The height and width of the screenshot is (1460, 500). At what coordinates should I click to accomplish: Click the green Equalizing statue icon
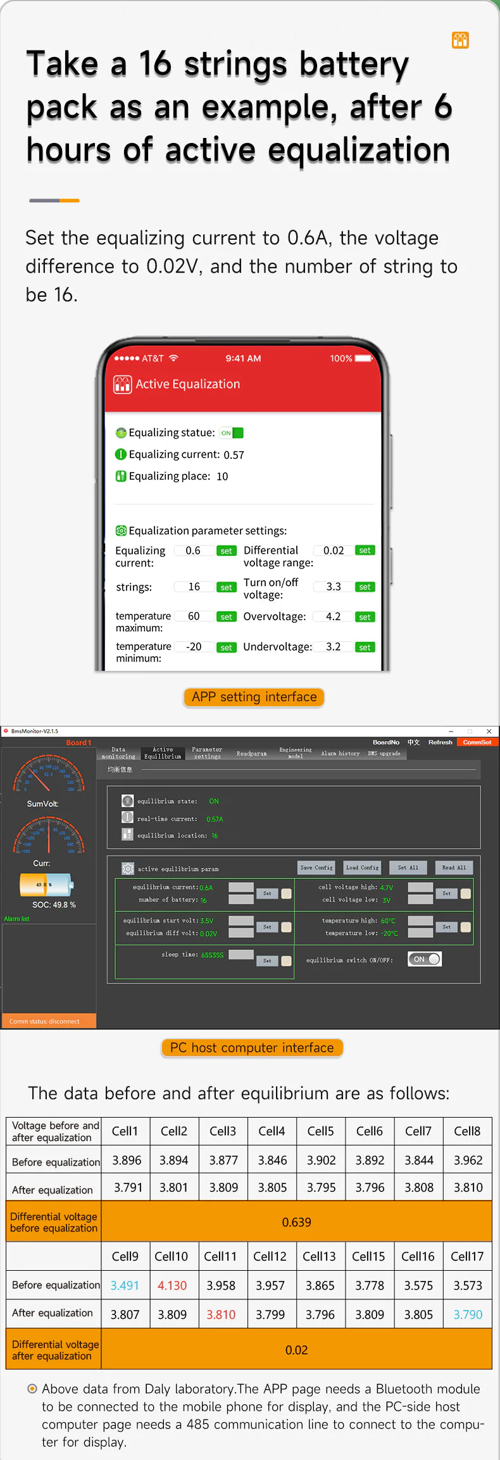[121, 433]
